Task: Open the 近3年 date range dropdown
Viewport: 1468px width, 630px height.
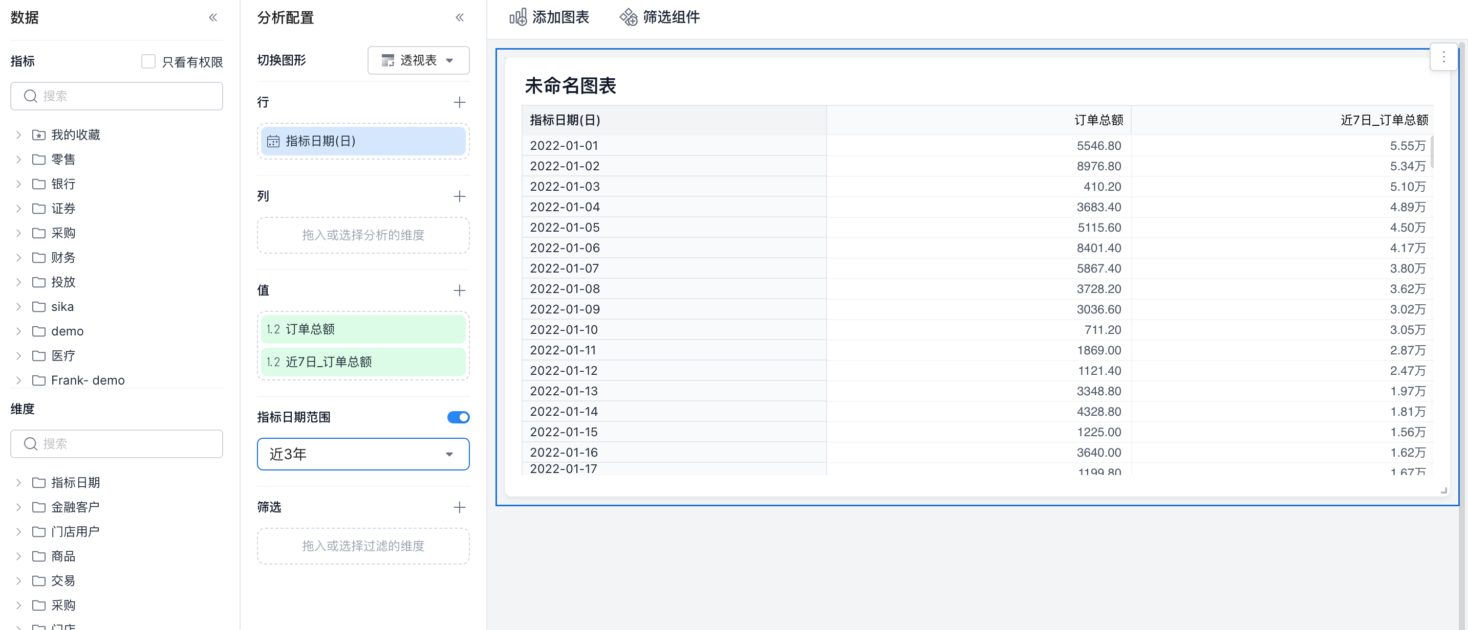Action: pyautogui.click(x=363, y=454)
